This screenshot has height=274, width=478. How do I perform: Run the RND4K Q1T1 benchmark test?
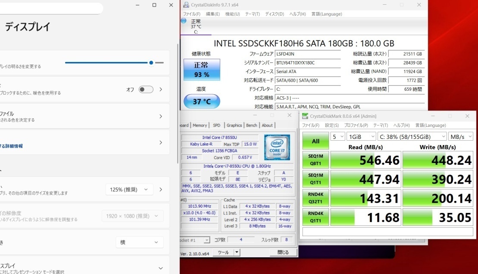coord(316,217)
